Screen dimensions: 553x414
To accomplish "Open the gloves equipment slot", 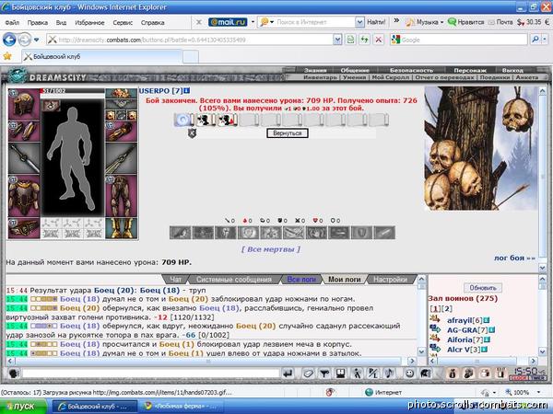I will [121, 132].
